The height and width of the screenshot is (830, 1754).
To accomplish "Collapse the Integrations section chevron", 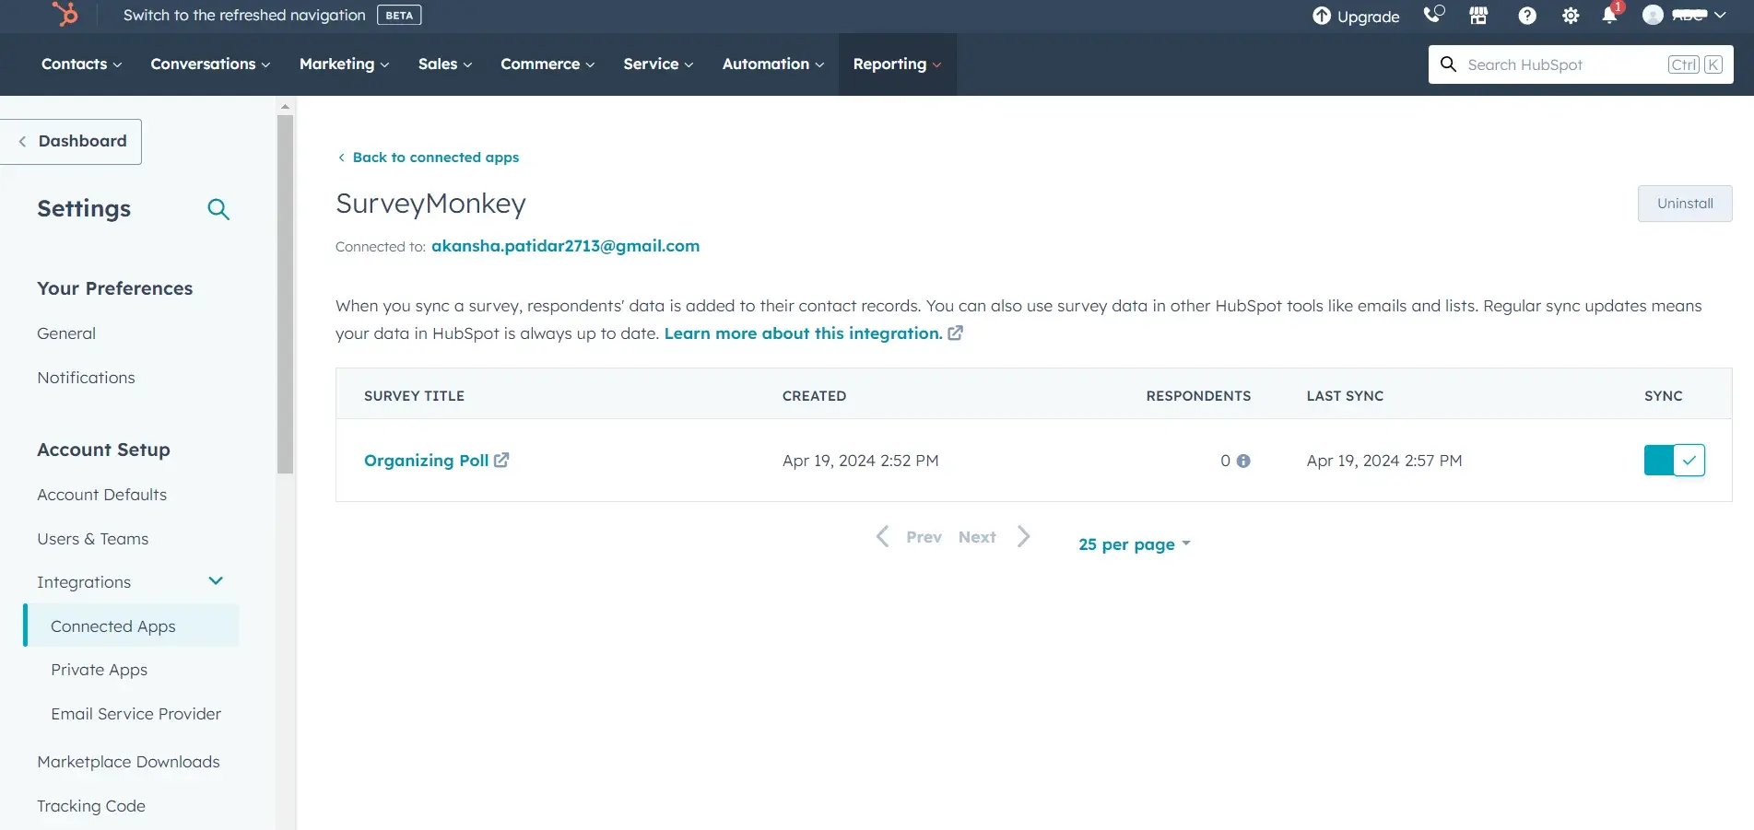I will pos(216,581).
